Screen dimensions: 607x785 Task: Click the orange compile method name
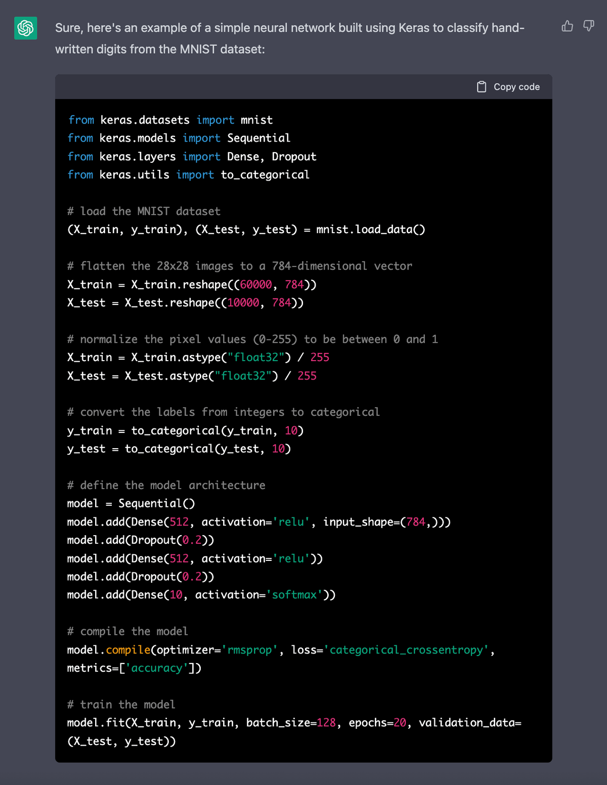[x=128, y=649]
